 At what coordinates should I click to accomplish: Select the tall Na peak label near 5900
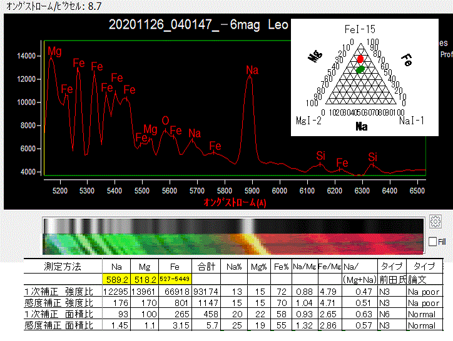click(252, 70)
